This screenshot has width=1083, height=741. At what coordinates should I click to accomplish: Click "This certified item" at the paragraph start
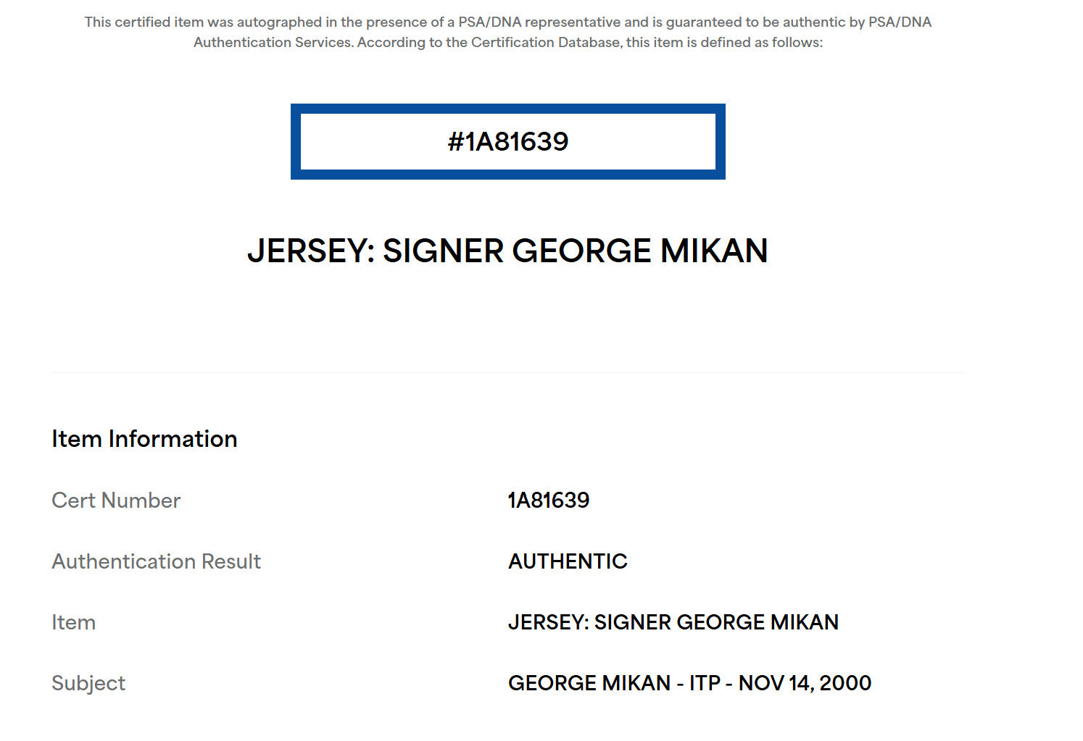tap(144, 22)
